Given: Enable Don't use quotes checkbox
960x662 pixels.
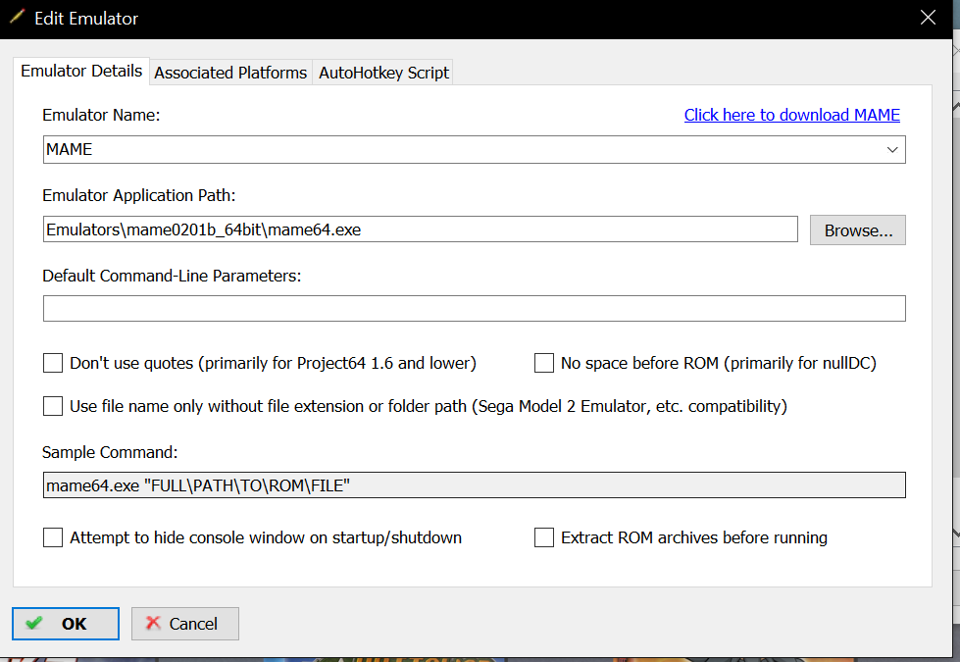Looking at the screenshot, I should 53,363.
